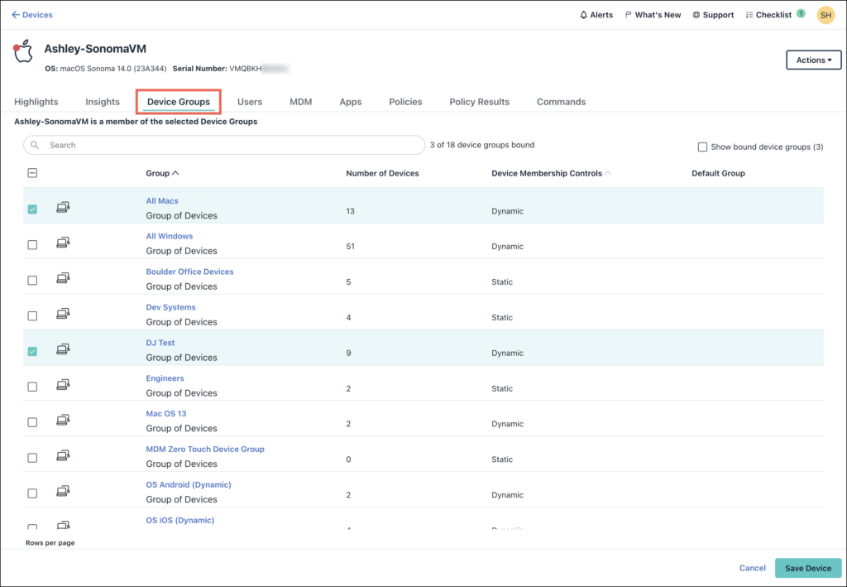847x587 pixels.
Task: Click the device groups Search field
Action: coord(223,145)
